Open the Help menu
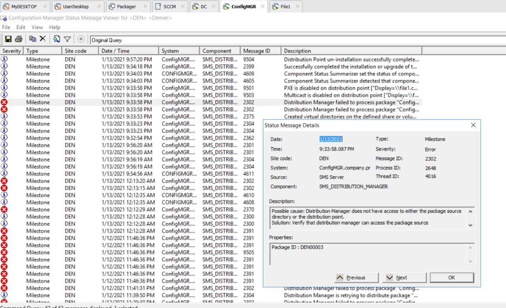The image size is (506, 308). (x=55, y=27)
